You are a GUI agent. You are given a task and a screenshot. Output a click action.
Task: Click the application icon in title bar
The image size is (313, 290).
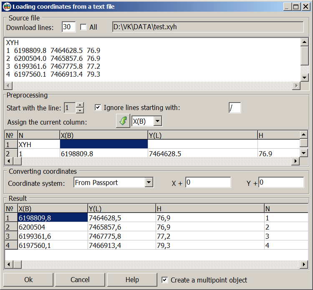pos(7,7)
